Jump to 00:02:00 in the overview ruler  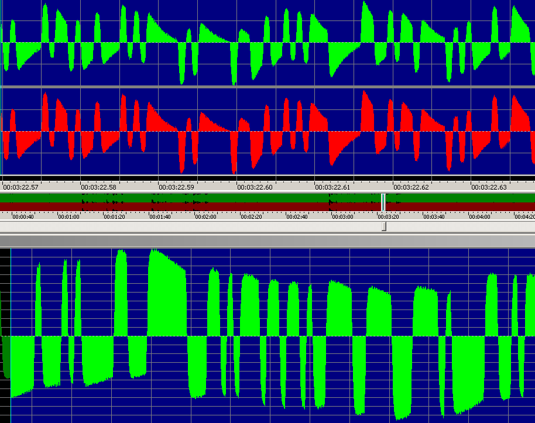(x=205, y=216)
